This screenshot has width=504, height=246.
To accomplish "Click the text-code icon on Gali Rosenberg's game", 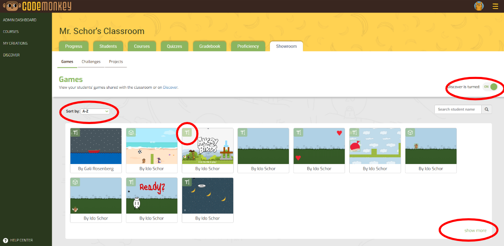I will (x=75, y=133).
